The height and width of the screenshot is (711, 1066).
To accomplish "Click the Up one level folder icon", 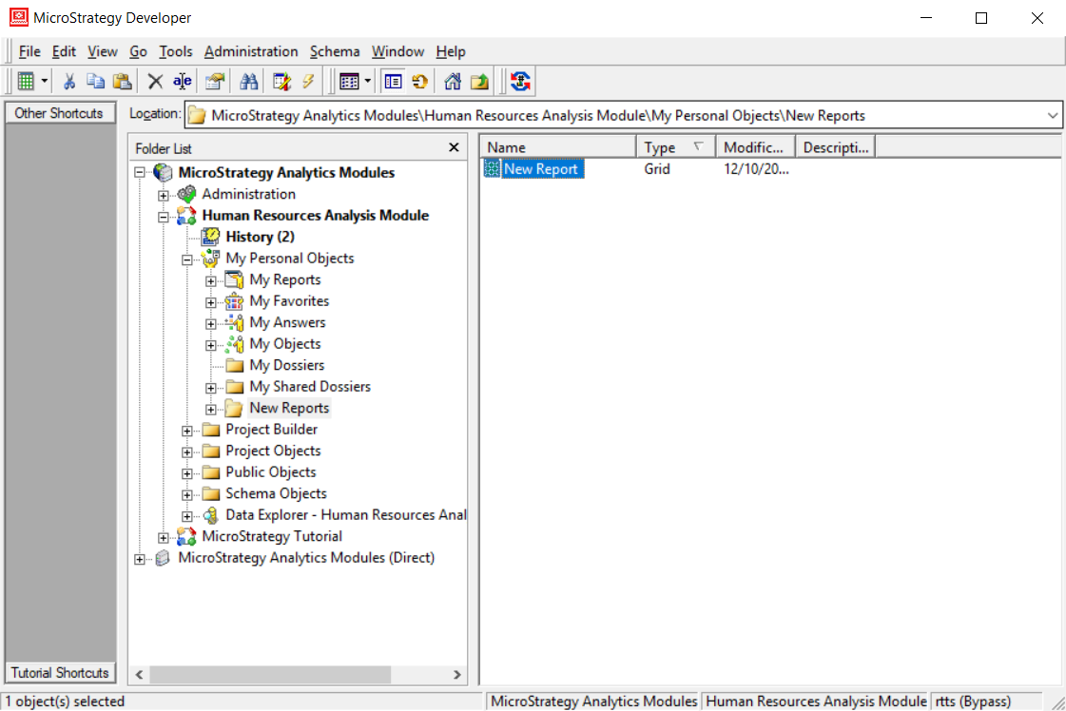I will pyautogui.click(x=479, y=82).
